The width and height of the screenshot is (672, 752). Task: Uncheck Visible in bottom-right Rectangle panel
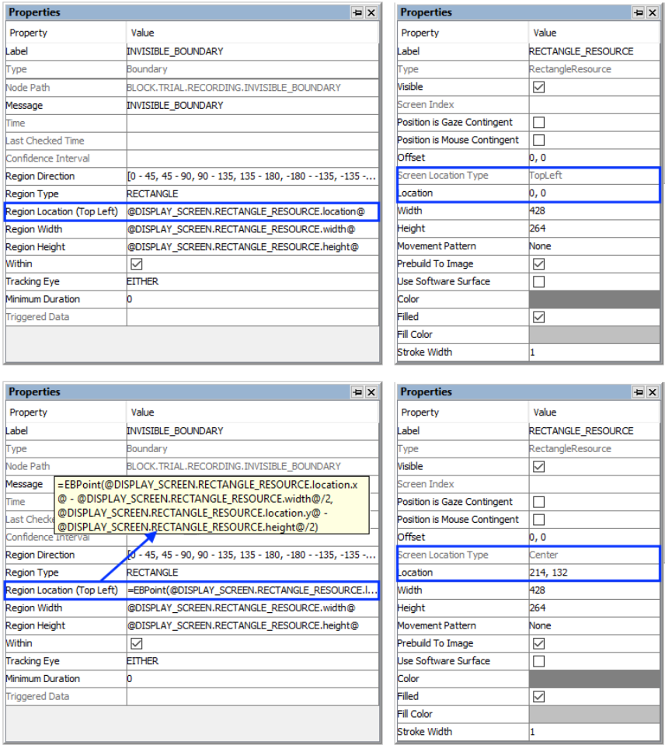click(538, 466)
